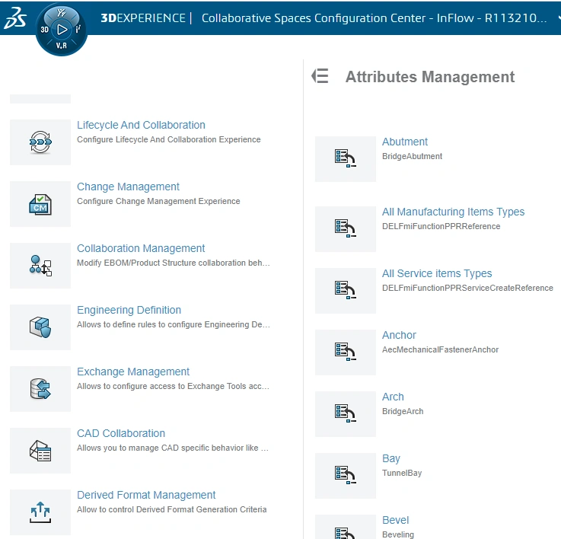Collapse the side panel using the list-arrow icon
The height and width of the screenshot is (539, 561).
point(320,76)
